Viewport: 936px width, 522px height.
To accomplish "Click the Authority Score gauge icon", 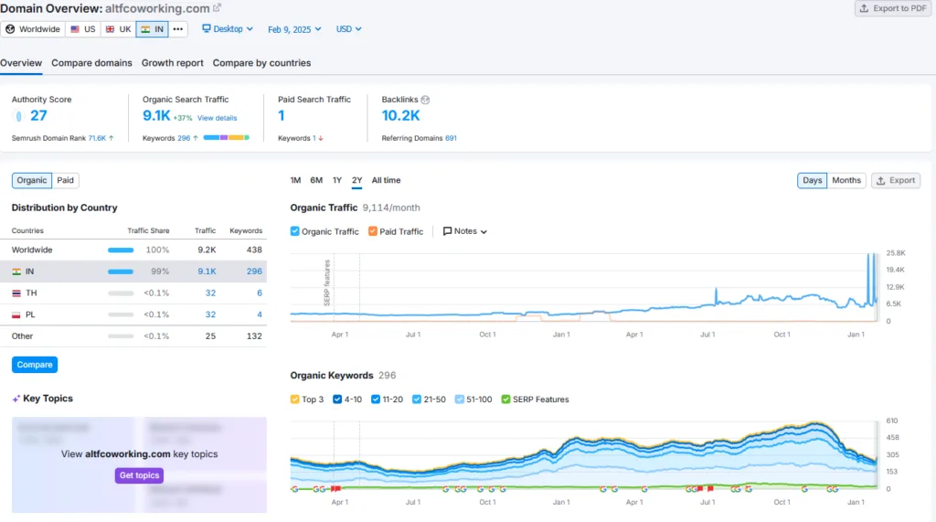I will [x=18, y=116].
